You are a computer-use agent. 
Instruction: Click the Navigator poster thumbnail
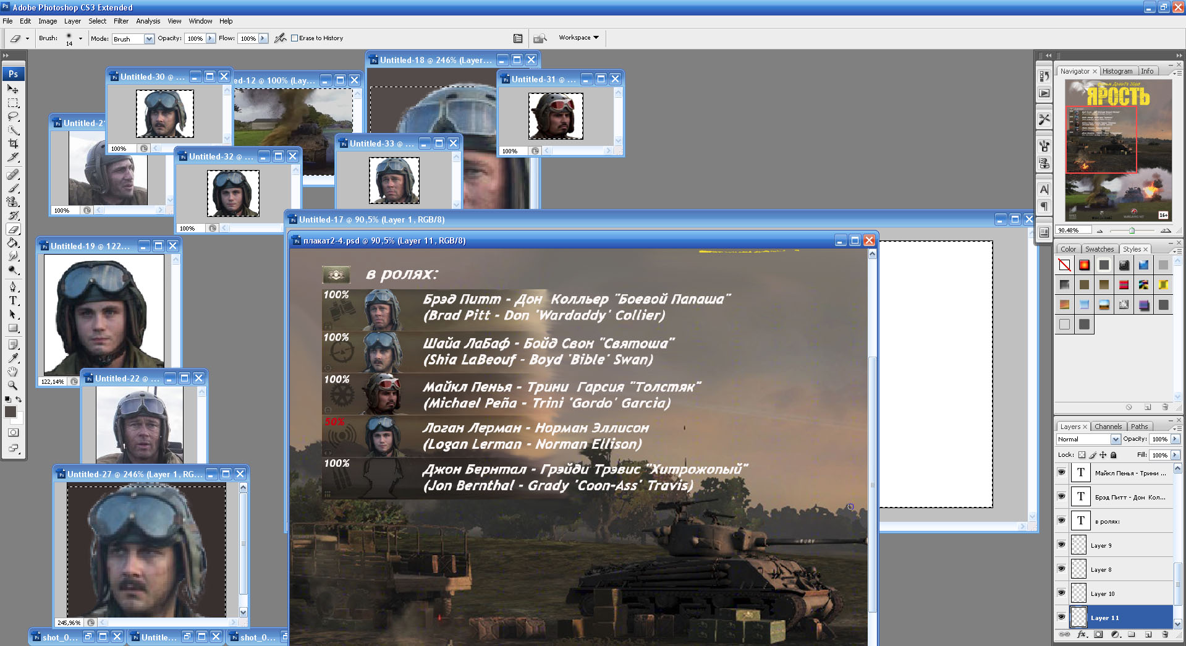1118,150
